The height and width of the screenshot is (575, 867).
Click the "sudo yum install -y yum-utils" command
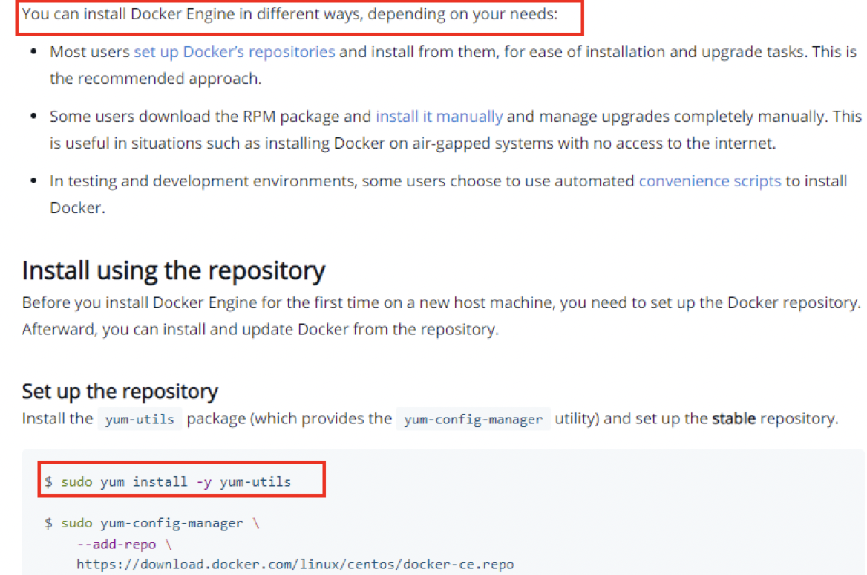(175, 482)
